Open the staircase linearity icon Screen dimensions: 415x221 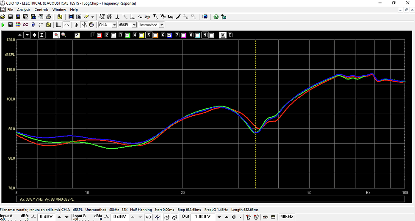tap(178, 17)
